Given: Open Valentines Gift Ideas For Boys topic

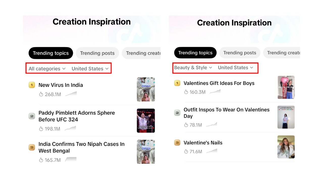Looking at the screenshot, I should click(219, 83).
